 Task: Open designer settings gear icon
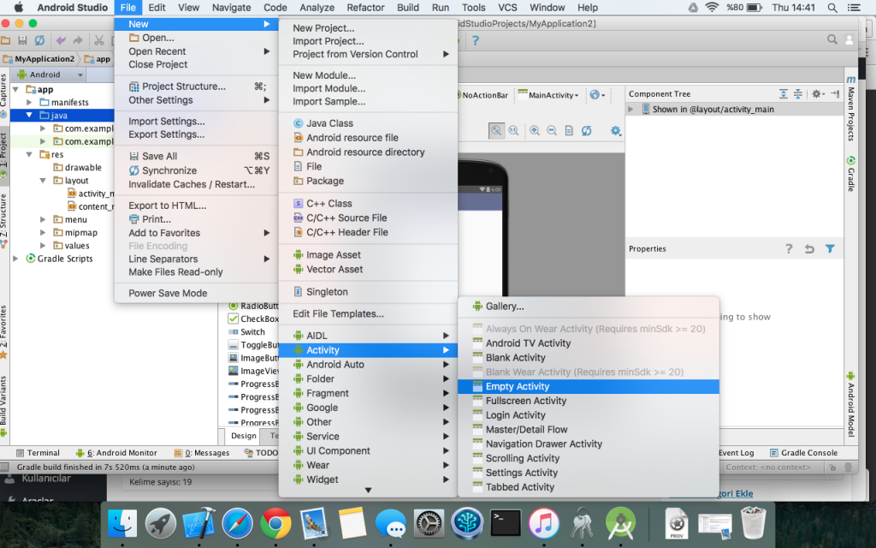[616, 130]
